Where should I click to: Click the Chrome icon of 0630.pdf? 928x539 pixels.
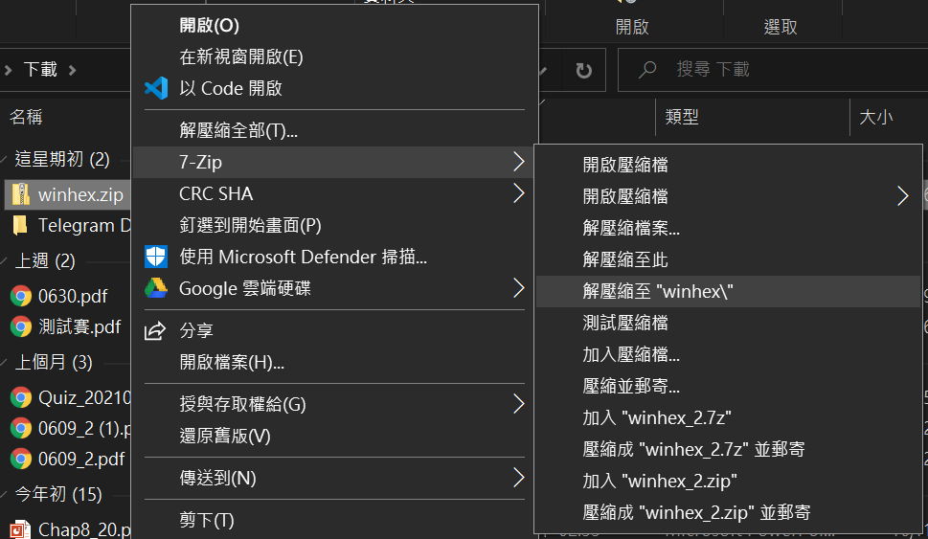point(21,295)
